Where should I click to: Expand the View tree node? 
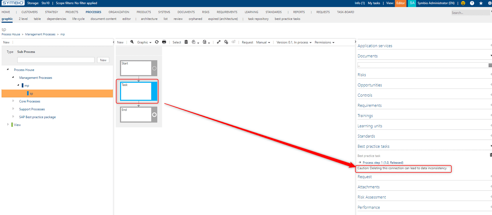8,124
